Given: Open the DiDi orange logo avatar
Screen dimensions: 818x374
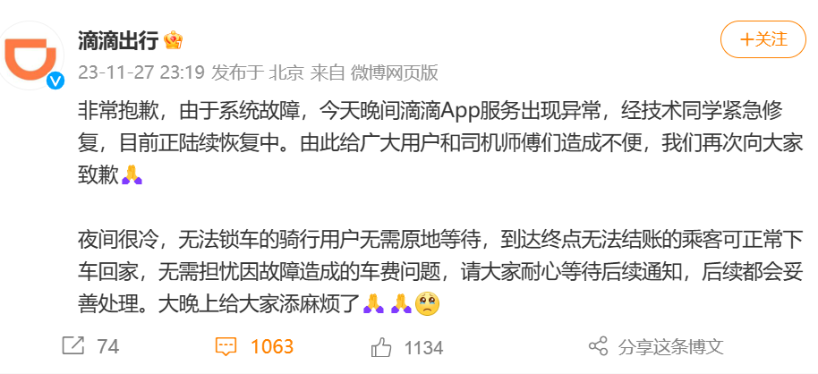Looking at the screenshot, I should click(x=30, y=55).
